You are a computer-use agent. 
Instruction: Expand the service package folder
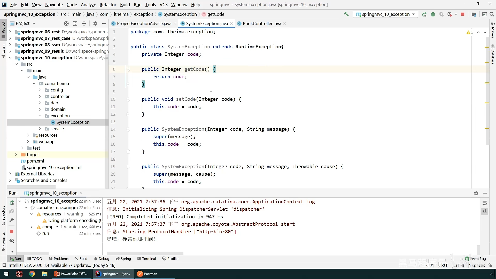[x=40, y=129]
